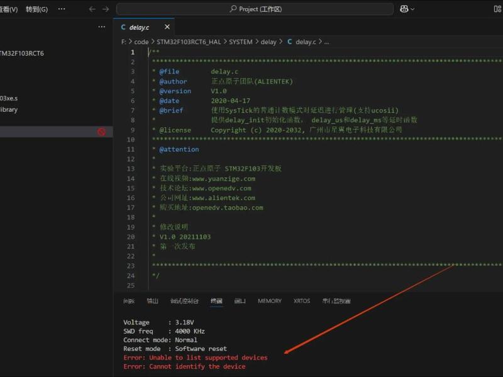Close the delay.c tab
This screenshot has height=377, width=503.
click(x=167, y=27)
